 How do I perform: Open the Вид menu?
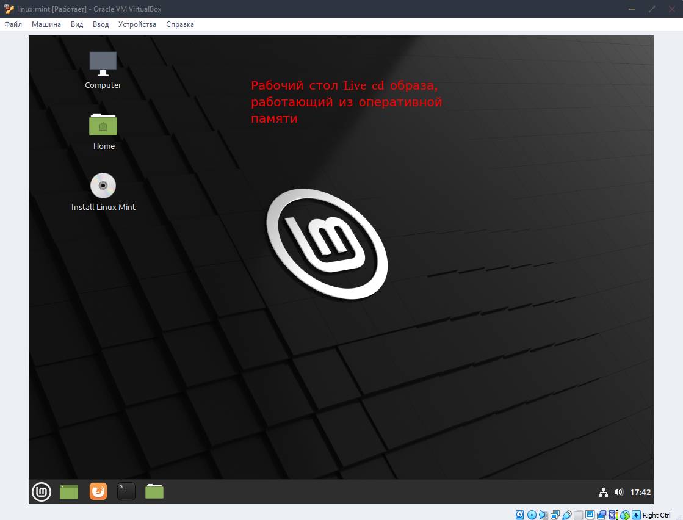click(77, 24)
